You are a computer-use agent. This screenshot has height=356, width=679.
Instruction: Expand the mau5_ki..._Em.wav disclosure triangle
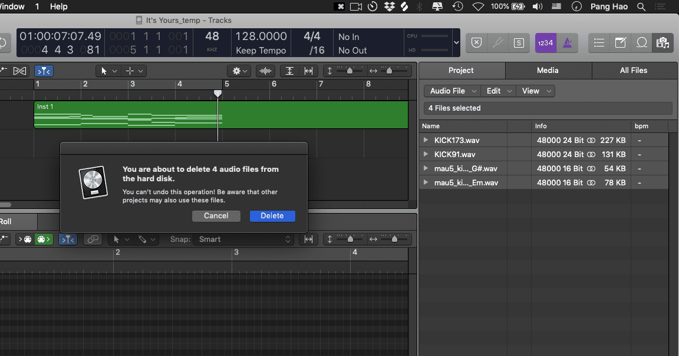pos(426,182)
